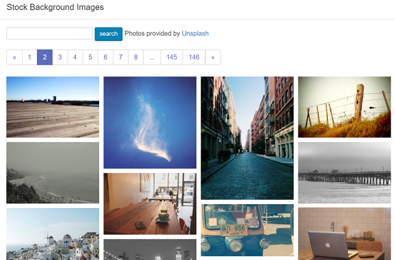Select the Santorini white village photo
The height and width of the screenshot is (260, 395).
click(53, 234)
